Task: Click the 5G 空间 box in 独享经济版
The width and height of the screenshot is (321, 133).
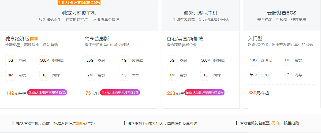Action: click(11, 61)
